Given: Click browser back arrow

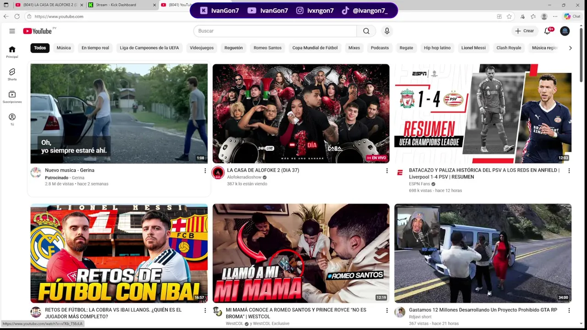Looking at the screenshot, I should [6, 16].
